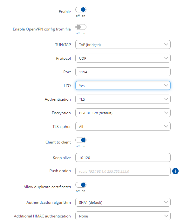Click the chevron arrow of Protocol selector
Viewport: 184px width, 220px height.
click(x=166, y=58)
